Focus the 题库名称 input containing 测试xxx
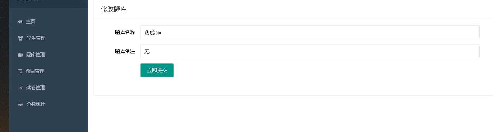Screen dimensions: 493x132 click(310, 32)
